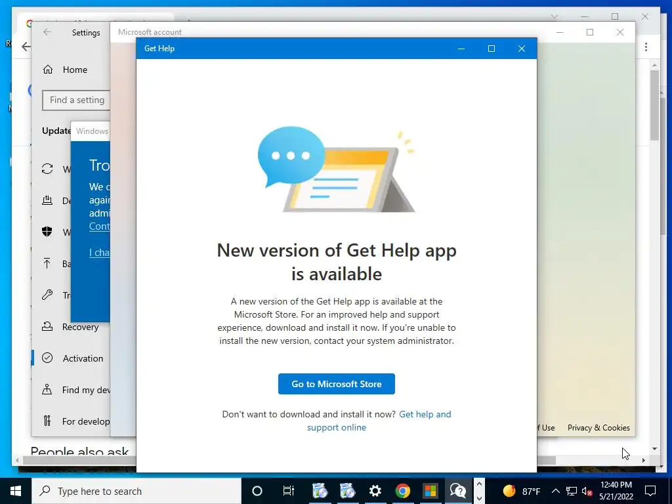Open Settings gear icon on the taskbar

[x=375, y=491]
